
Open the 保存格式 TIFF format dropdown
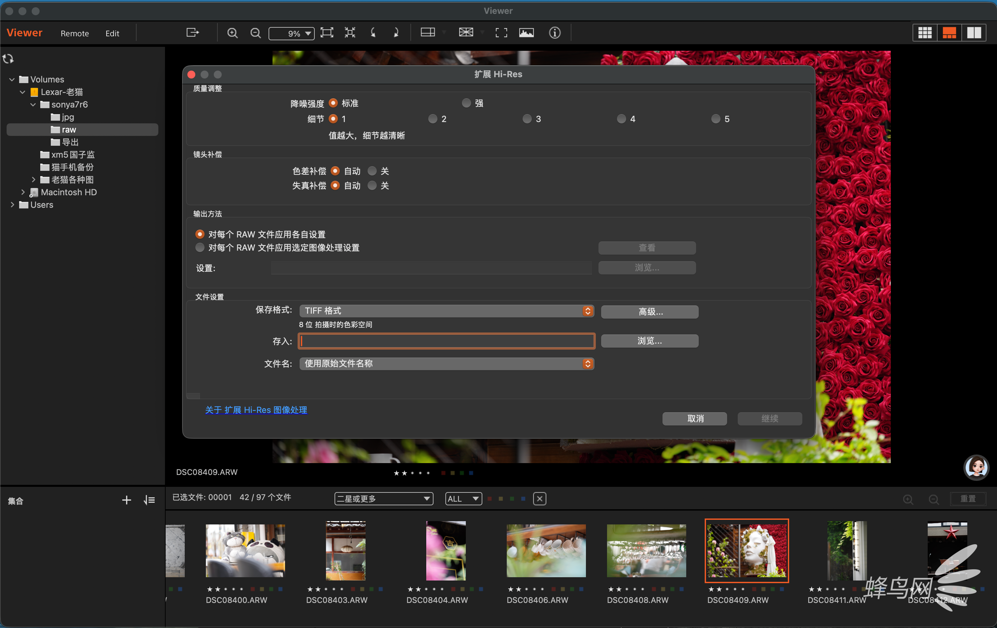447,311
